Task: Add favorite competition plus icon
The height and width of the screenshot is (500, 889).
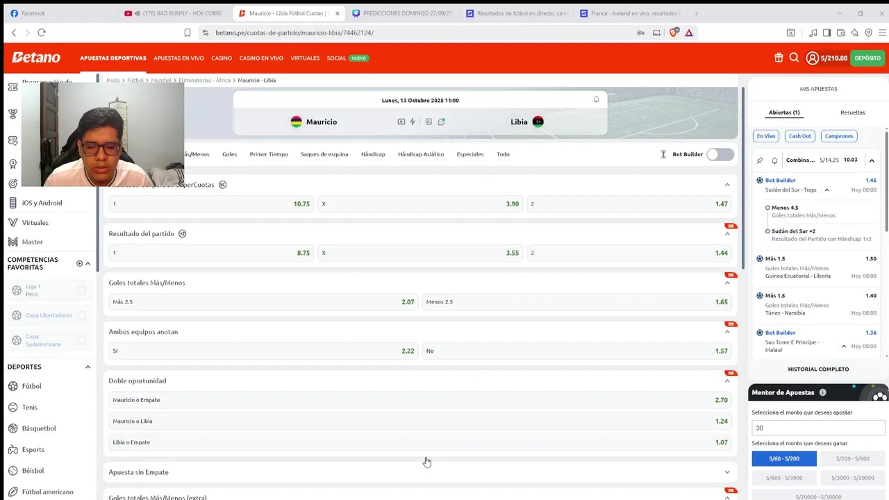Action: pyautogui.click(x=79, y=263)
